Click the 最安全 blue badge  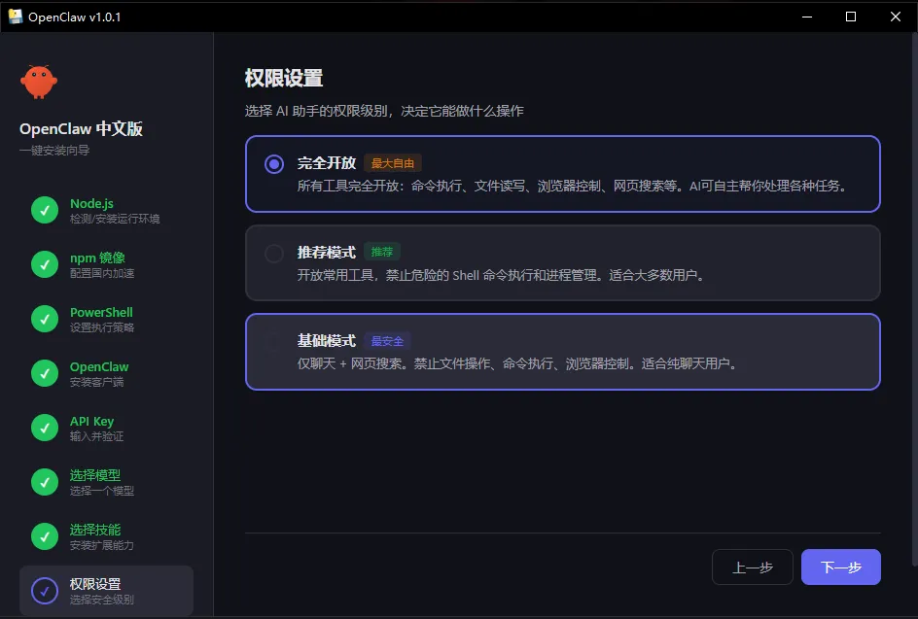(387, 340)
